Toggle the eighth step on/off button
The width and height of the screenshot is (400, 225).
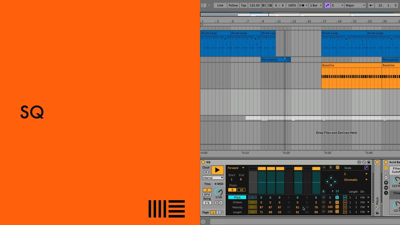tap(316, 168)
